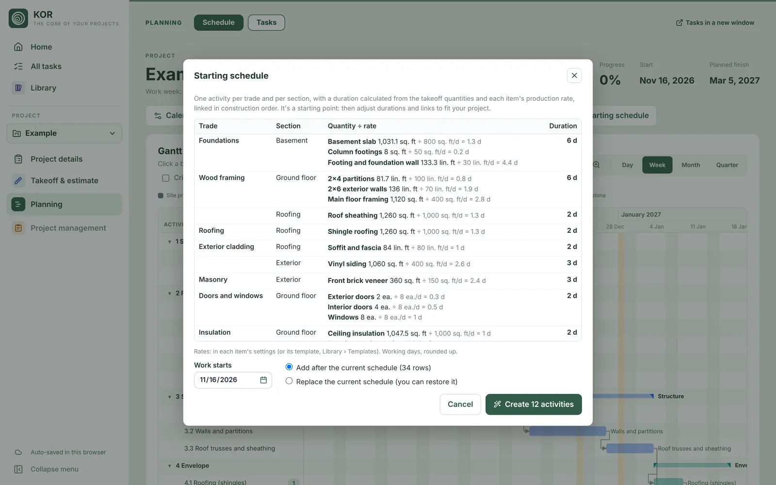Click the Masonry trade cell
The width and height of the screenshot is (776, 485).
[x=213, y=280]
